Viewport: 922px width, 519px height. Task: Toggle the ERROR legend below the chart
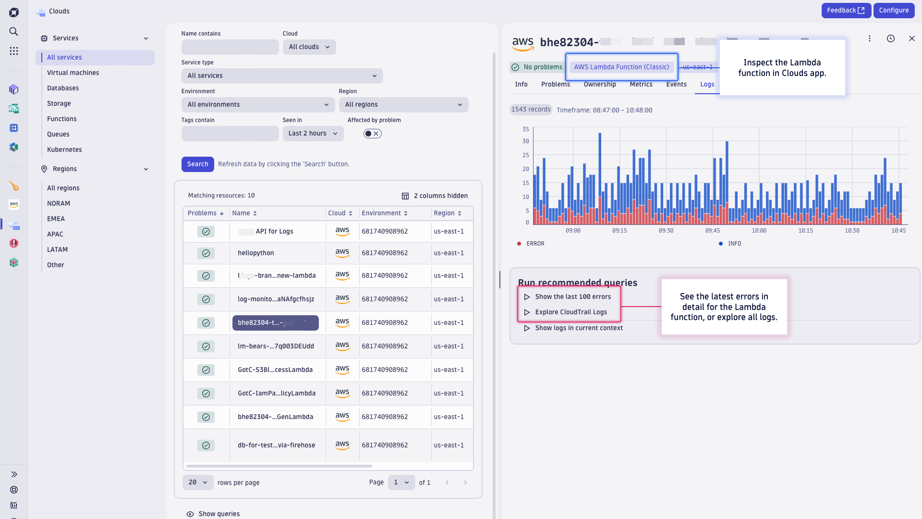pos(531,244)
